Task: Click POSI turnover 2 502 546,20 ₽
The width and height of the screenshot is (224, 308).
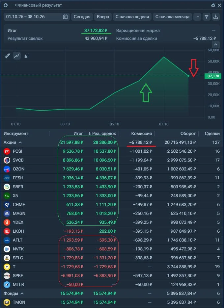Action: coord(181,151)
